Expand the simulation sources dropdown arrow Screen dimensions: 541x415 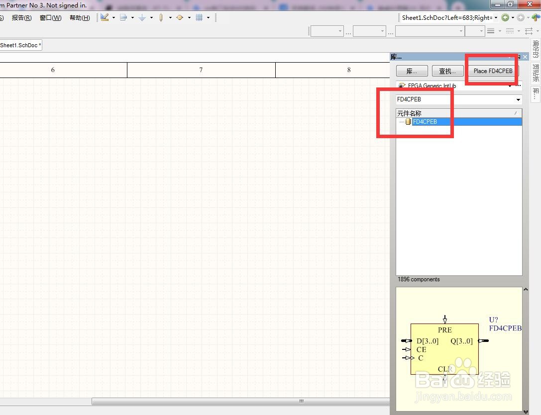pos(189,17)
